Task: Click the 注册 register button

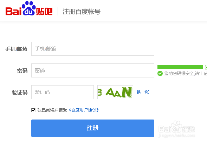Action: click(93, 128)
